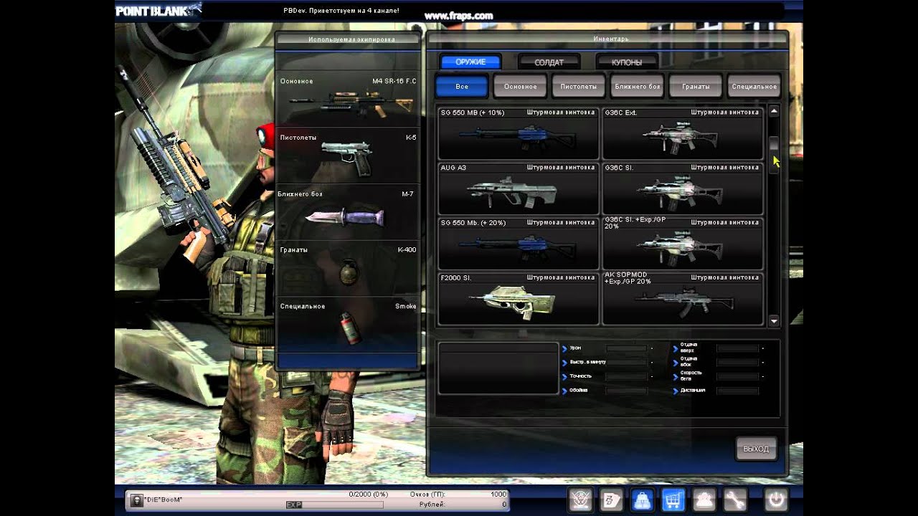918x516 pixels.
Task: Select the M4 SR-16 F.C primary weapon slot
Action: point(348,100)
